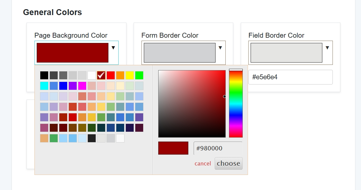The image size is (361, 190).
Task: Pick the bright red palette swatch
Action: point(111,75)
